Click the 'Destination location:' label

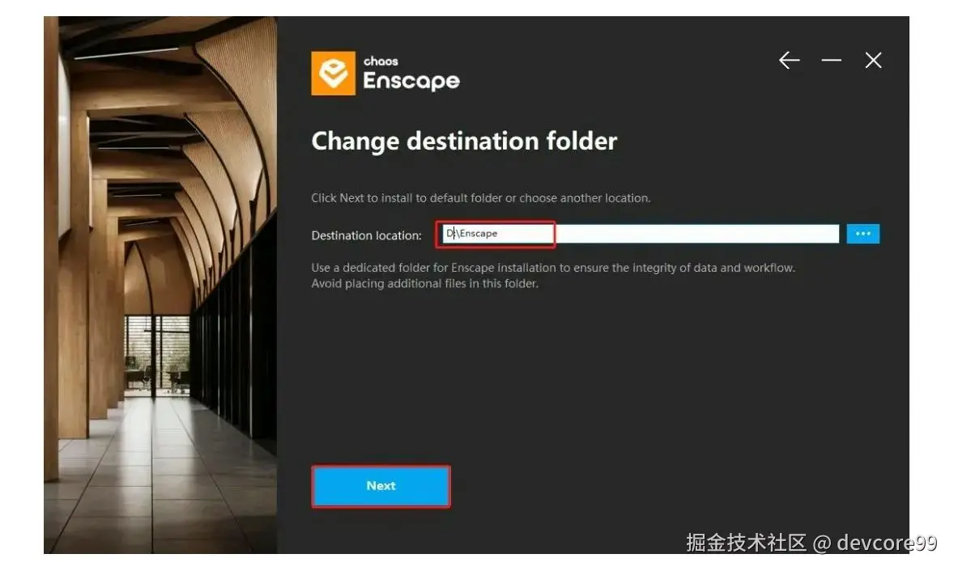pos(366,235)
